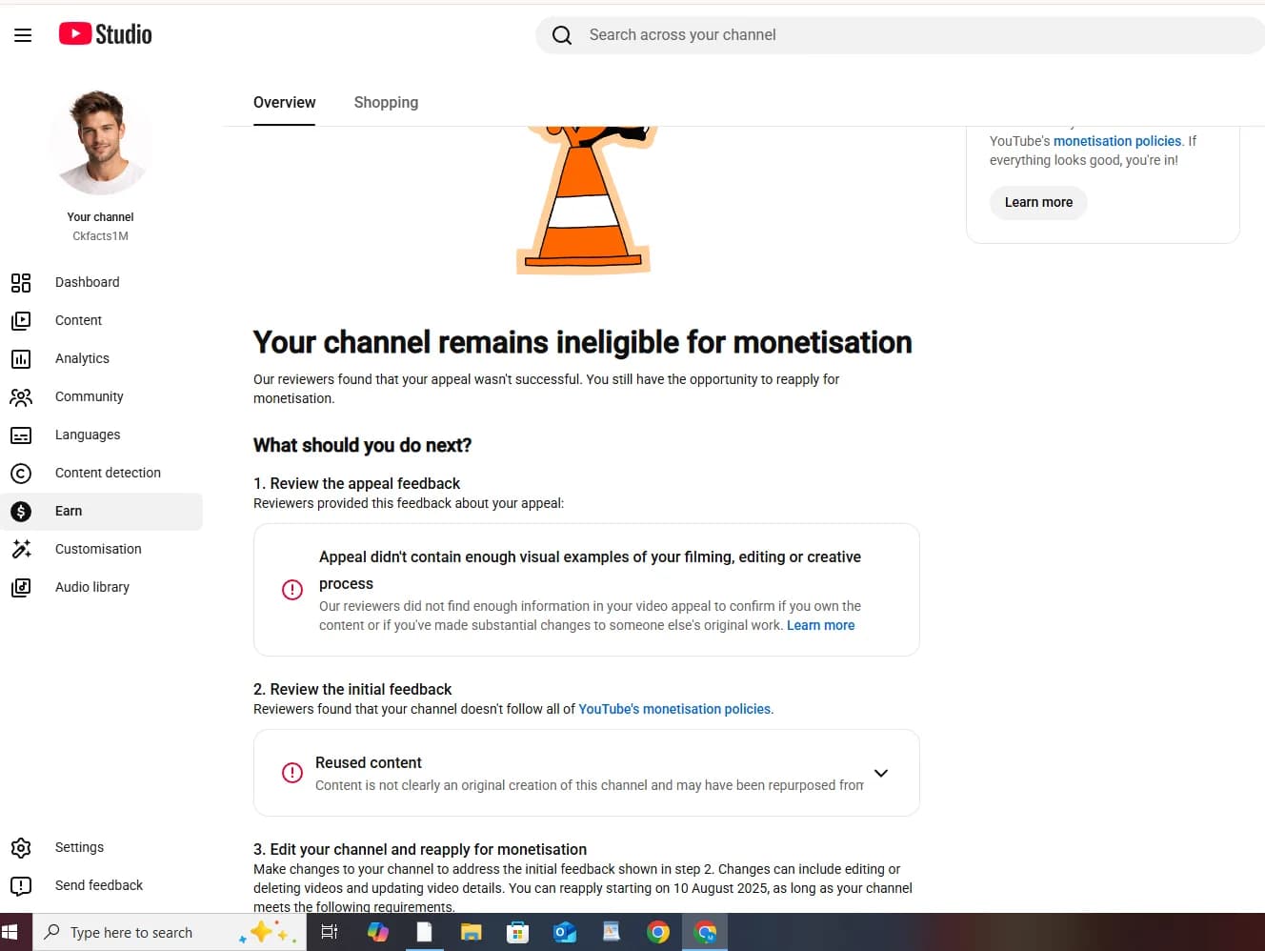This screenshot has height=951, width=1265.
Task: Open the Dashboard sidebar icon
Action: pos(21,282)
